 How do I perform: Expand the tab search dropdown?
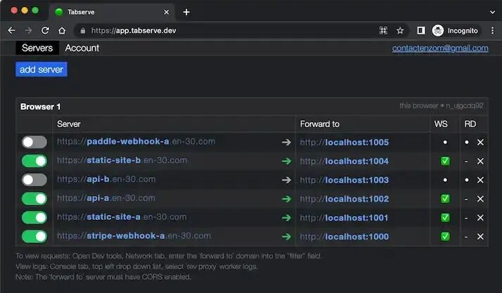492,12
